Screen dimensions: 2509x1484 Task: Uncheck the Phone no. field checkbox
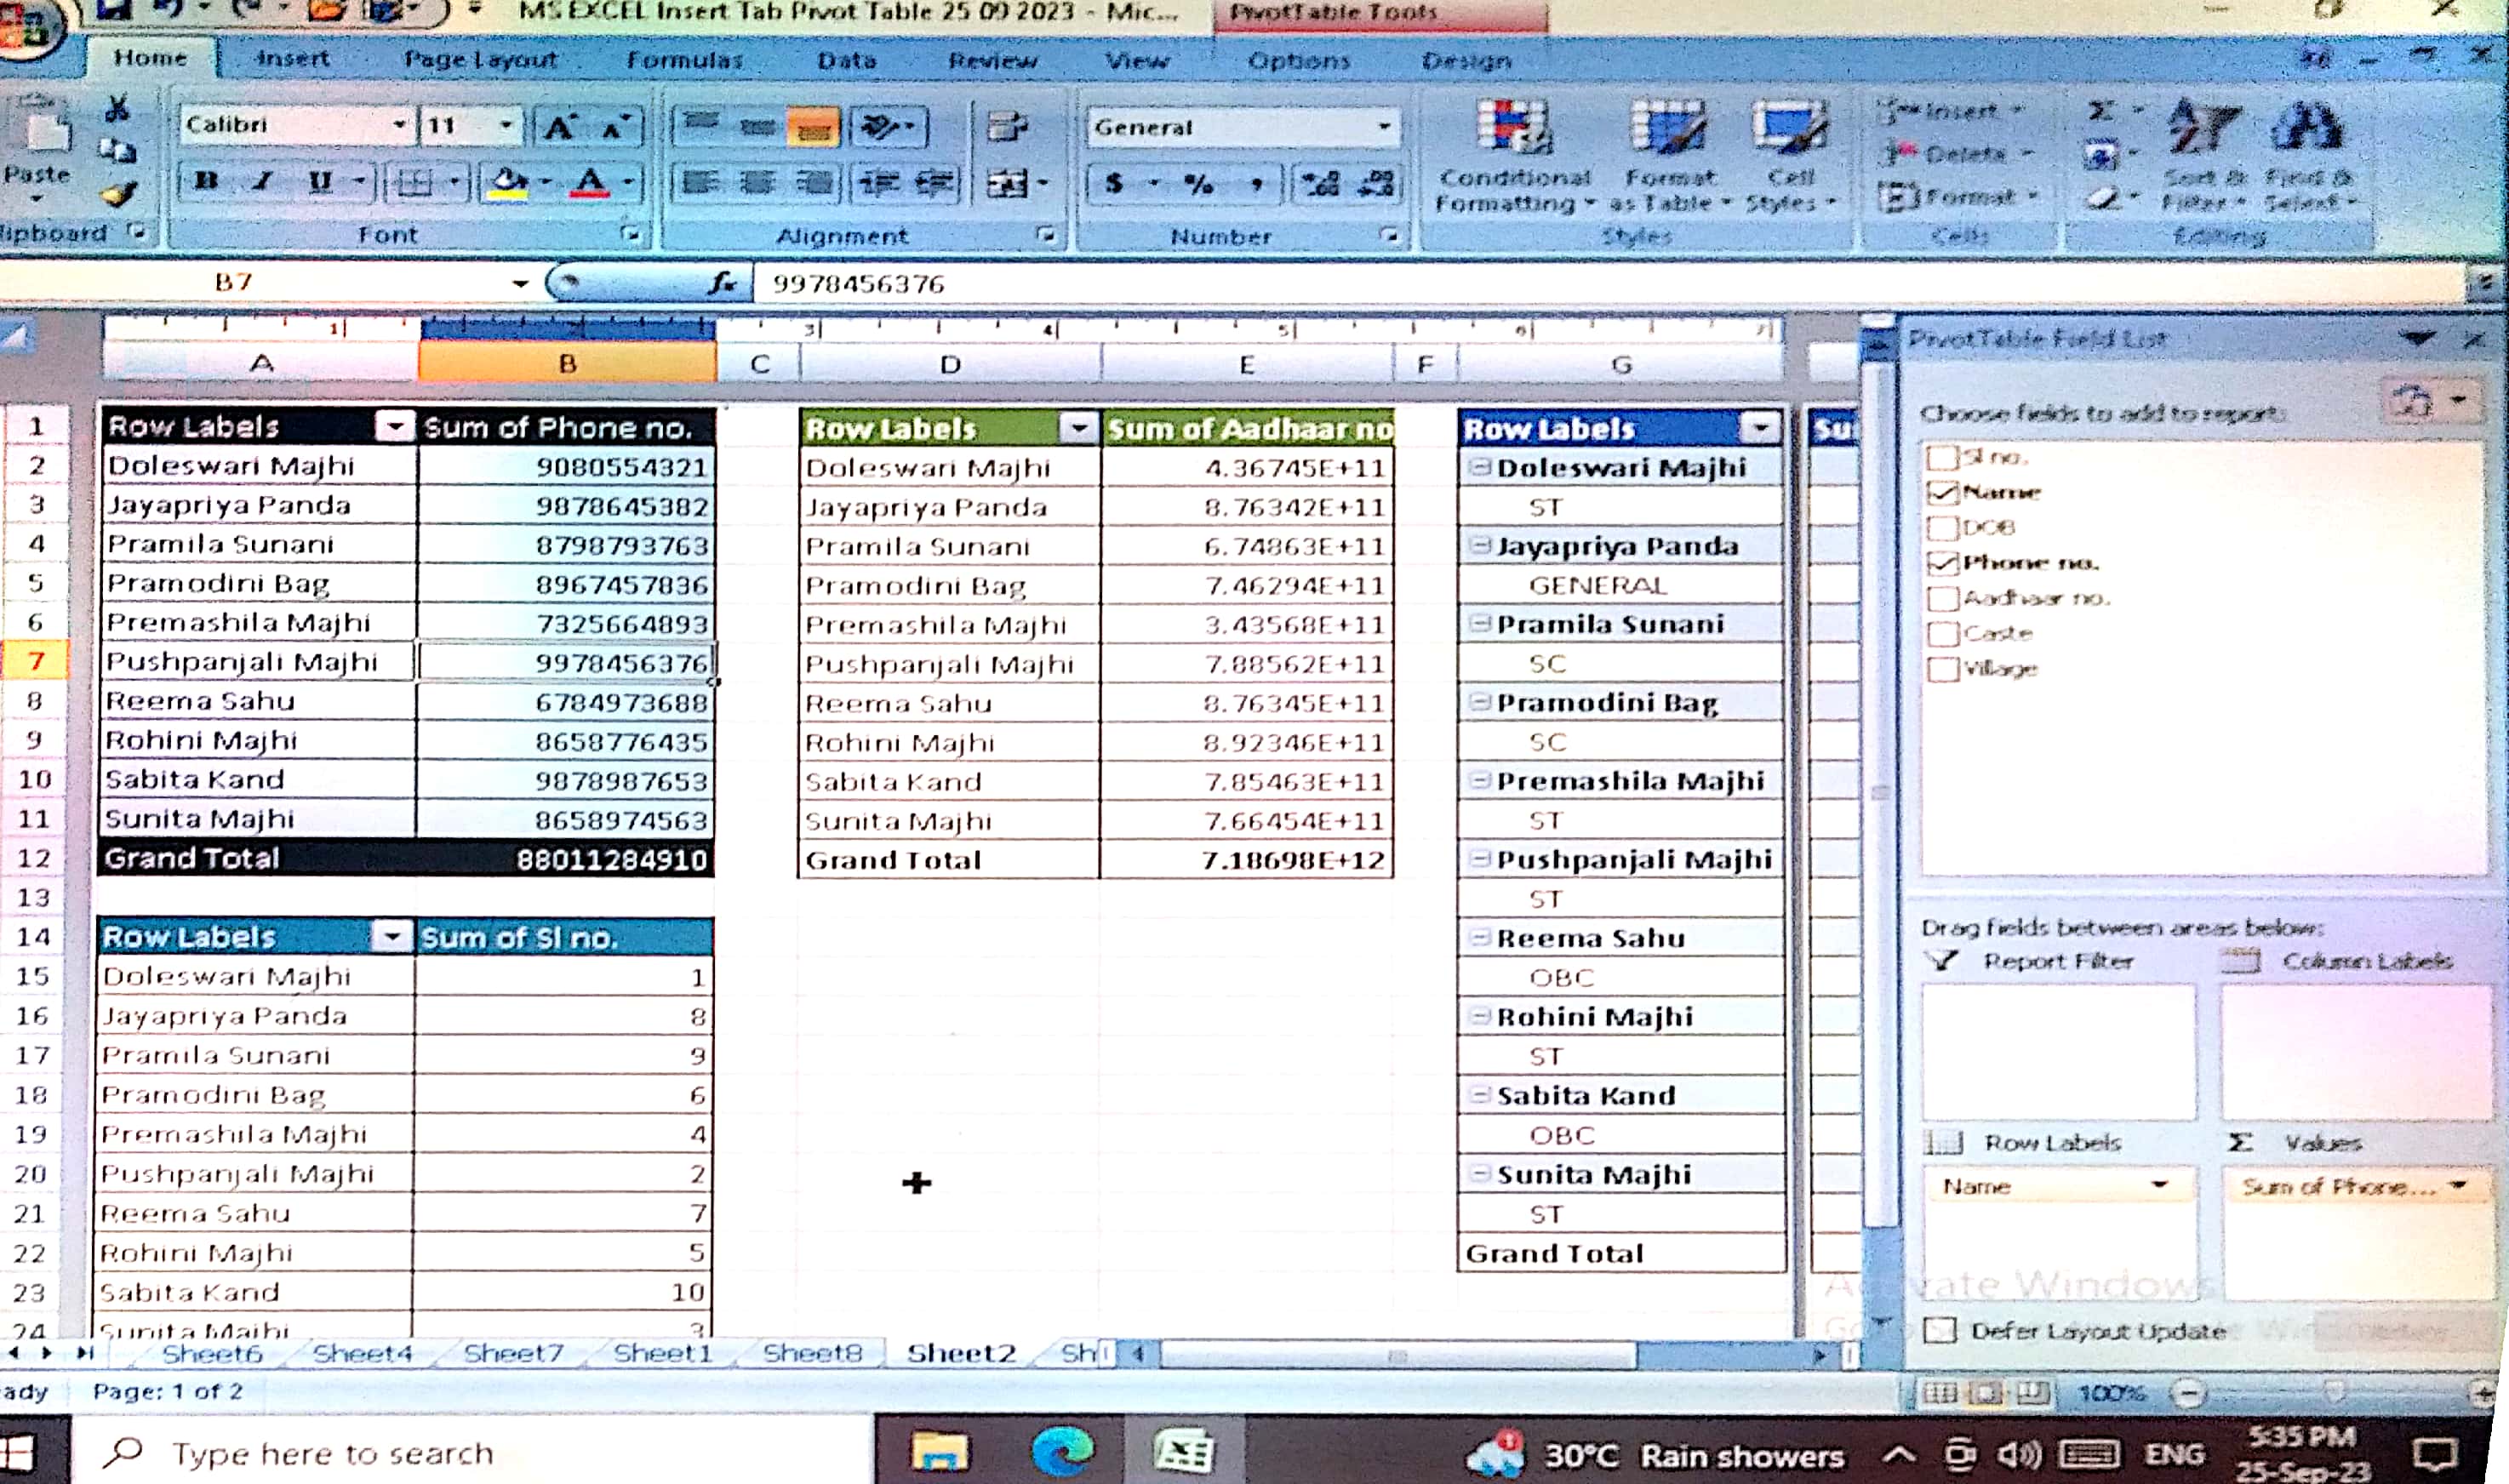tap(1942, 563)
